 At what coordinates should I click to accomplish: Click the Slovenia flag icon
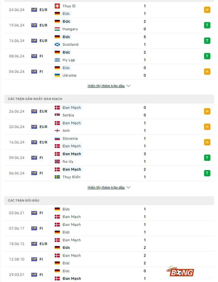[57, 139]
